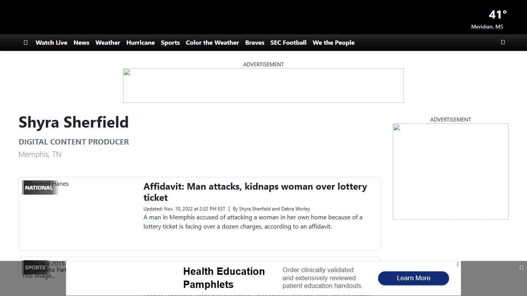Open the lottery ticket kidnapping article headline
The width and height of the screenshot is (527, 296).
pyautogui.click(x=255, y=192)
